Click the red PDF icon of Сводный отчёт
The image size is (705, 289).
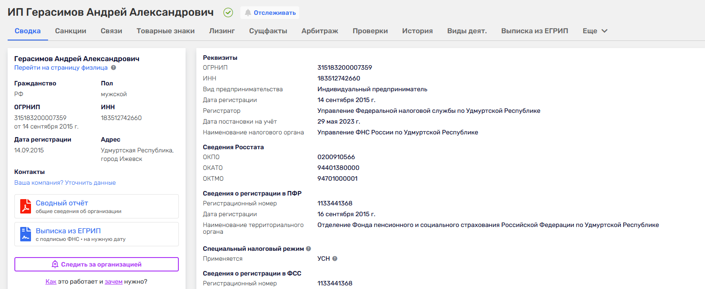pyautogui.click(x=26, y=206)
